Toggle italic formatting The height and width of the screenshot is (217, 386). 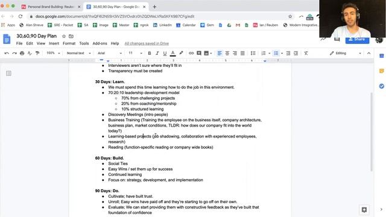click(157, 53)
